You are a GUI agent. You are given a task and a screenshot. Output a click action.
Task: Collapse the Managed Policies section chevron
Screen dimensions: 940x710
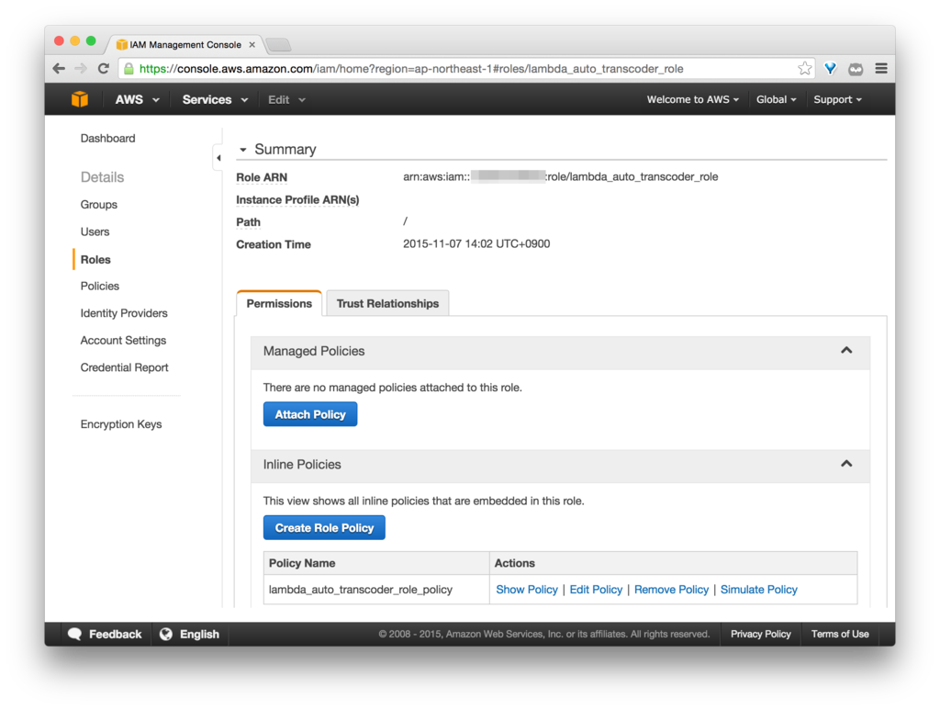846,350
